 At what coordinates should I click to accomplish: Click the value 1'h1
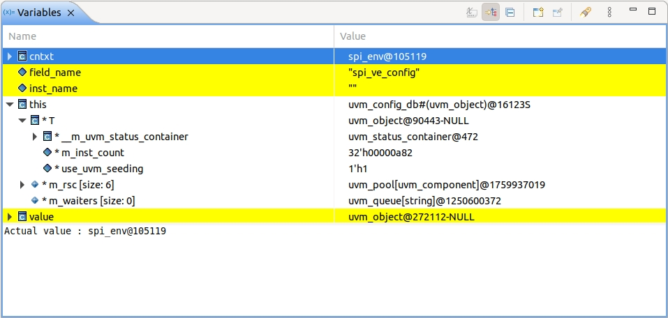click(x=358, y=169)
